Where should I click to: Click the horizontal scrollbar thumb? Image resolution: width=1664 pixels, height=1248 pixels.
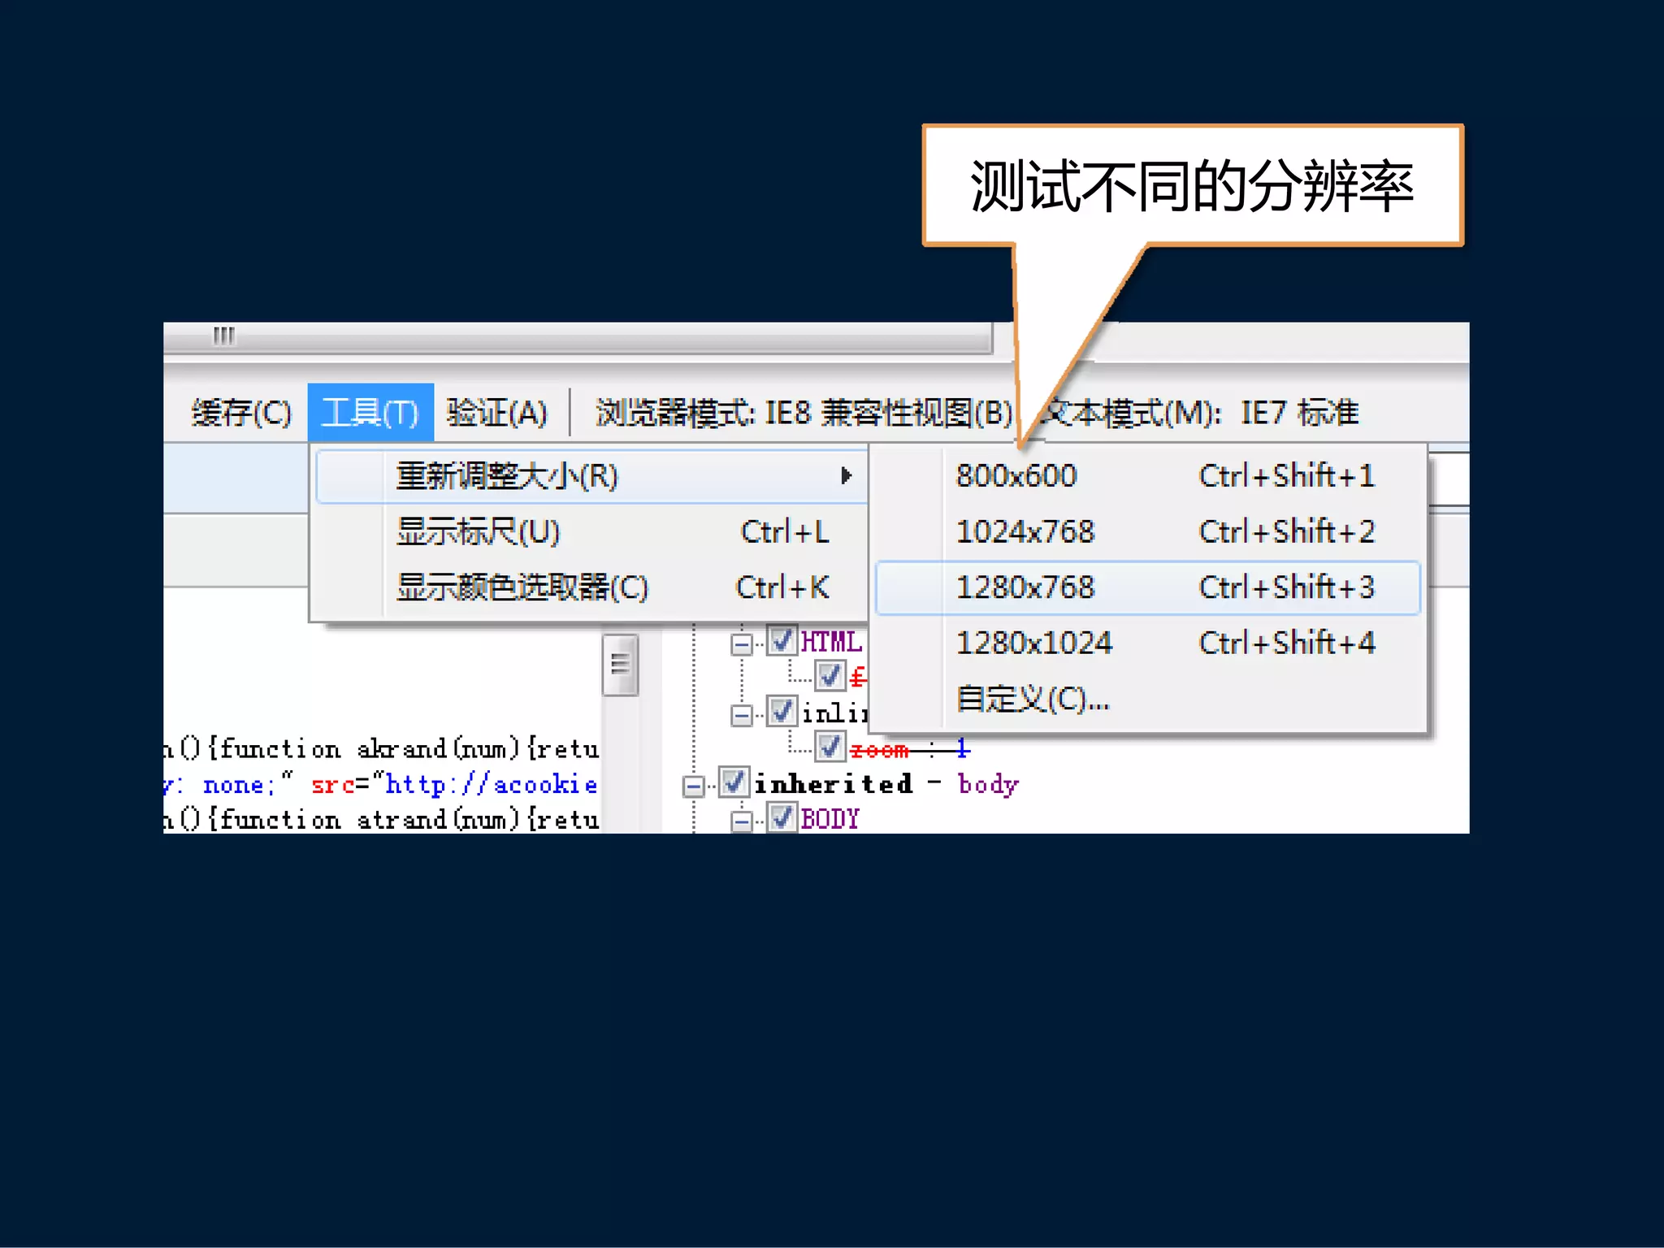point(577,336)
